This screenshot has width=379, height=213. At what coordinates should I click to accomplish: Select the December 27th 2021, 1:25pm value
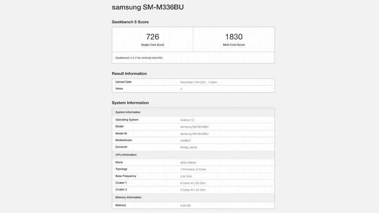[x=199, y=82]
